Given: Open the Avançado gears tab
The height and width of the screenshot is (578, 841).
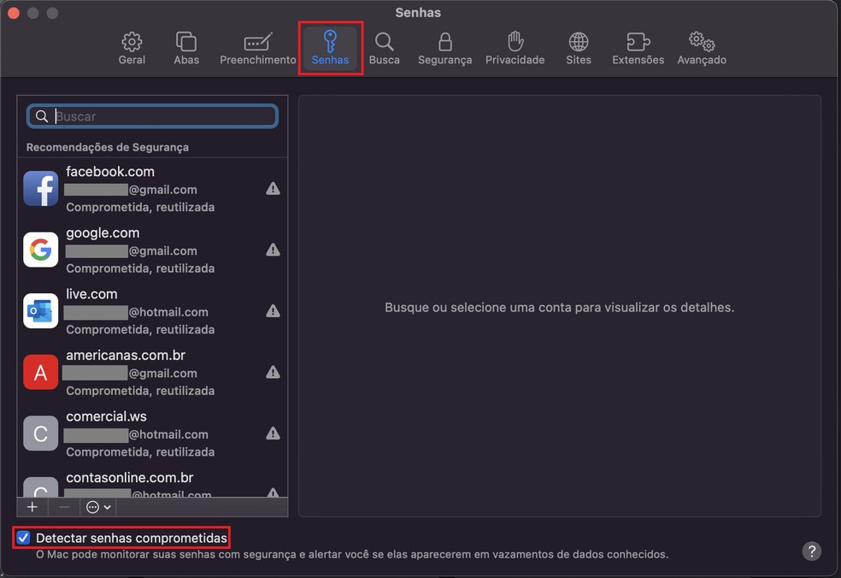Looking at the screenshot, I should click(x=702, y=48).
